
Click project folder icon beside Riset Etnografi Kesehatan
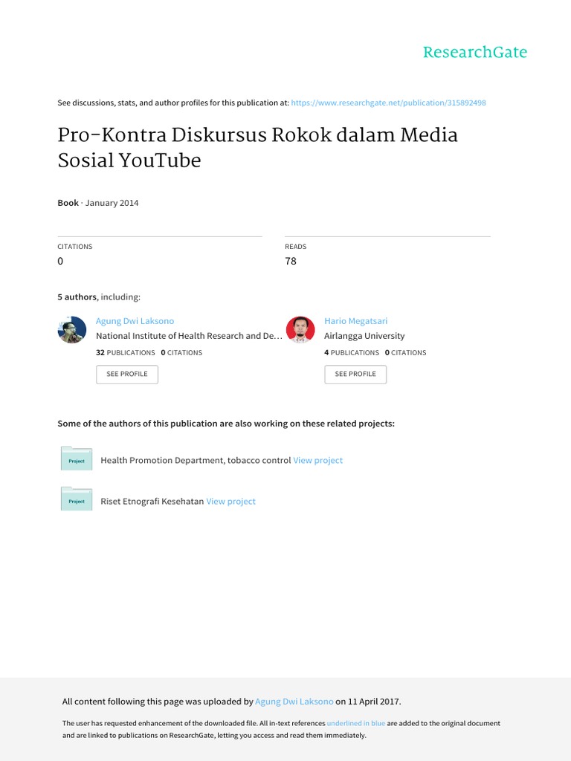pyautogui.click(x=77, y=499)
